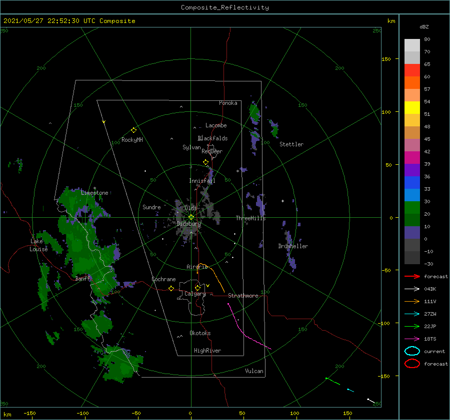Click the Calgary city label
Image resolution: width=450 pixels, height=420 pixels.
pos(195,294)
